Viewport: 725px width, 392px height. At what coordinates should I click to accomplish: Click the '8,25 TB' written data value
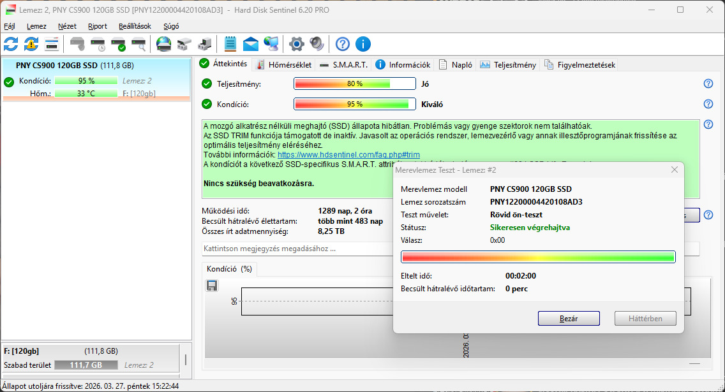pos(331,231)
